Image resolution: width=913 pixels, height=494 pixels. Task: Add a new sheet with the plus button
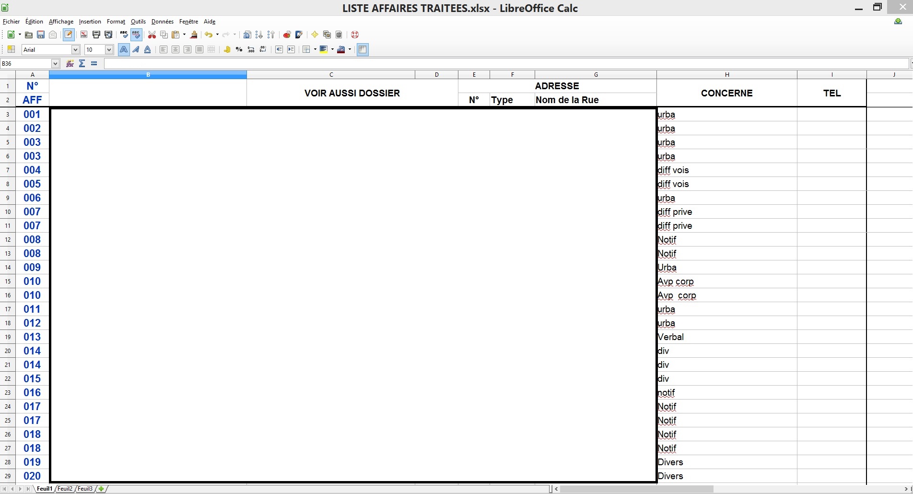click(x=101, y=489)
